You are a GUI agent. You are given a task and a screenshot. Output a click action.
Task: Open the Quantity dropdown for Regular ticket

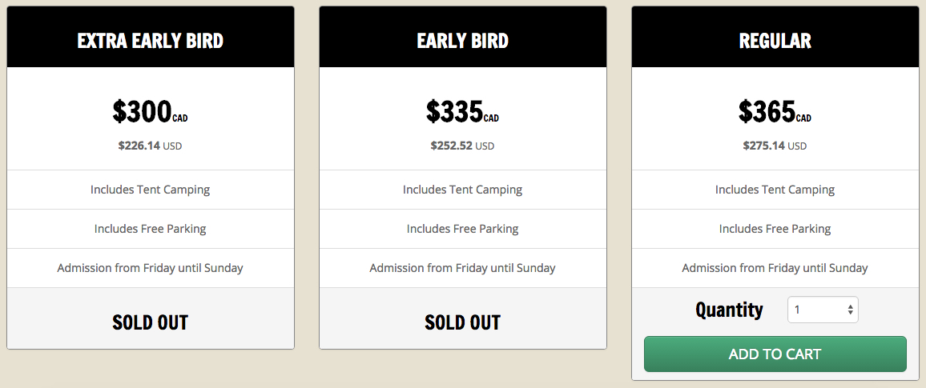(x=822, y=310)
